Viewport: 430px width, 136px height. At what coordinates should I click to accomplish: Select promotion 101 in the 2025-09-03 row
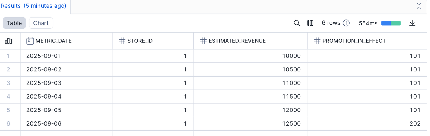point(367,83)
